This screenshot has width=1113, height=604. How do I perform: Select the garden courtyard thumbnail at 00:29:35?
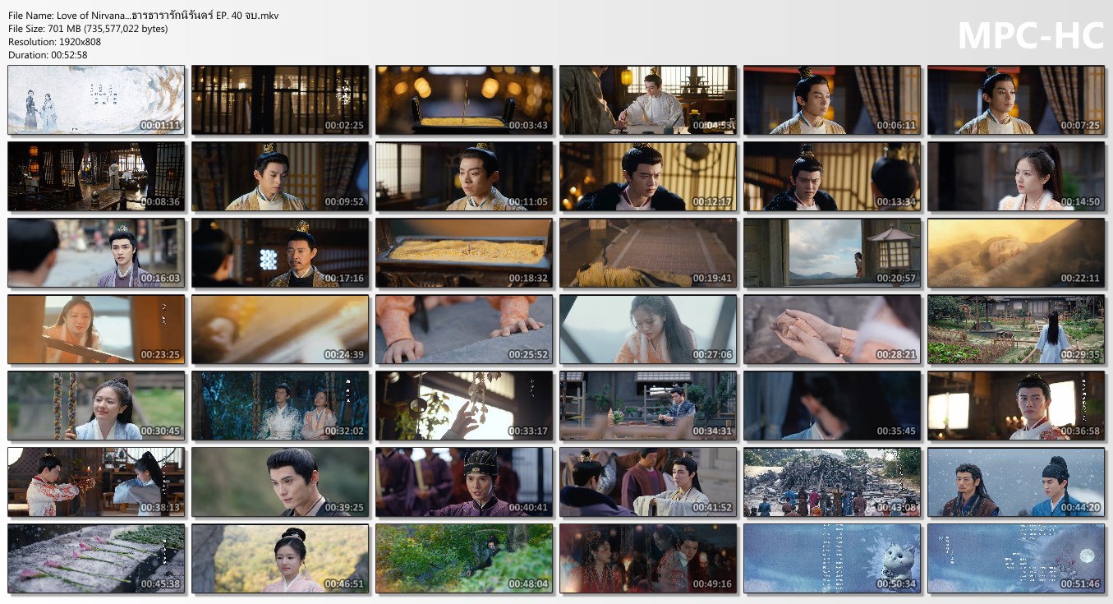point(1016,329)
